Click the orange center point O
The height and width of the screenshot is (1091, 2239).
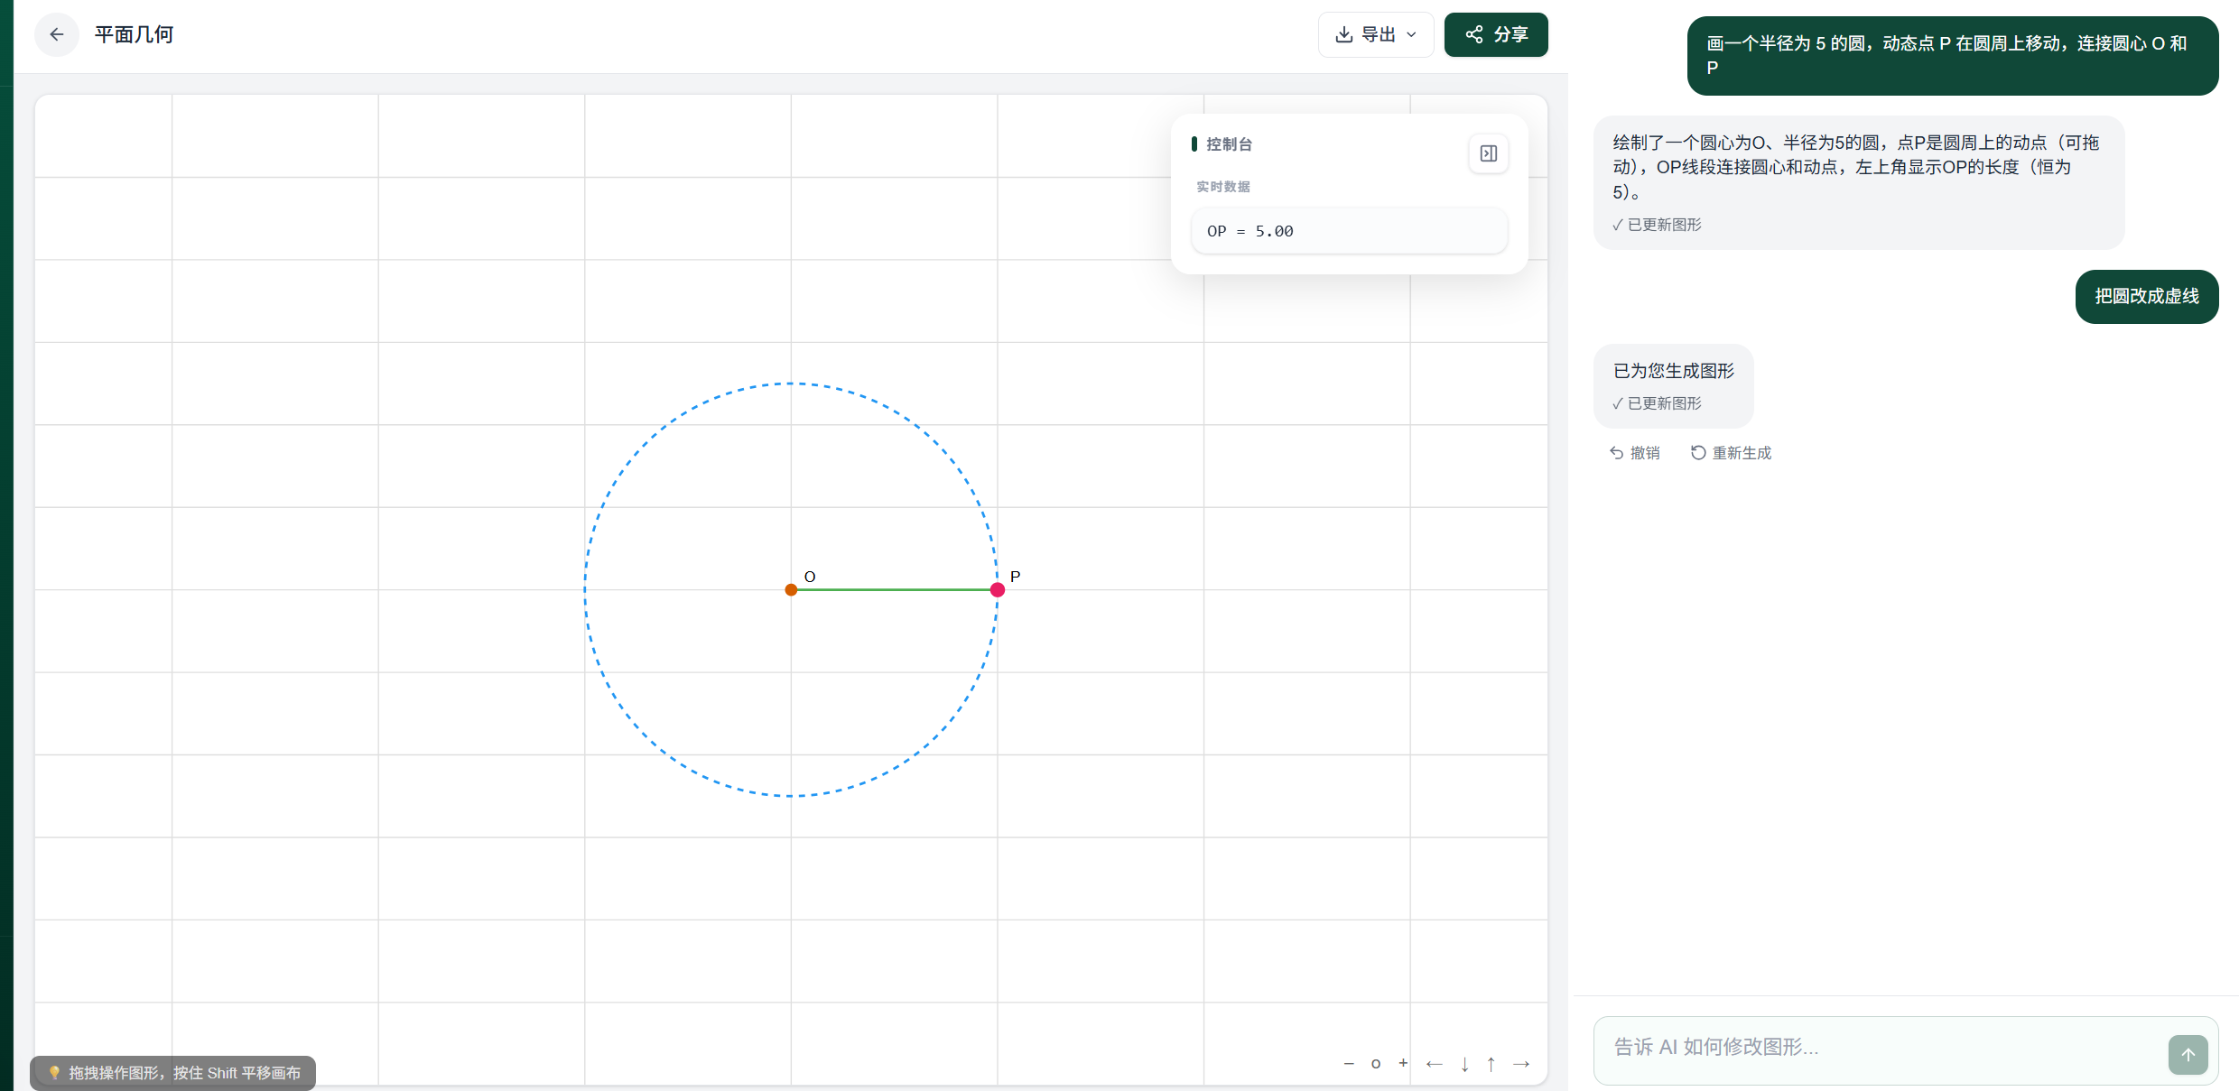[791, 590]
